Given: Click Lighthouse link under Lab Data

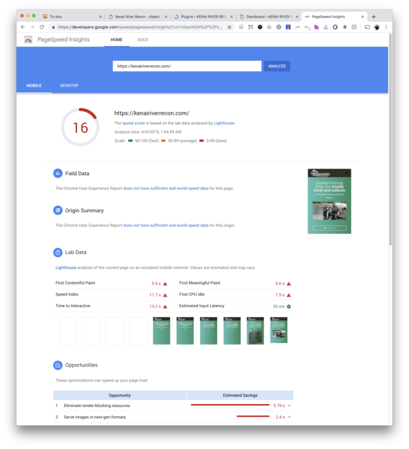Looking at the screenshot, I should point(66,267).
